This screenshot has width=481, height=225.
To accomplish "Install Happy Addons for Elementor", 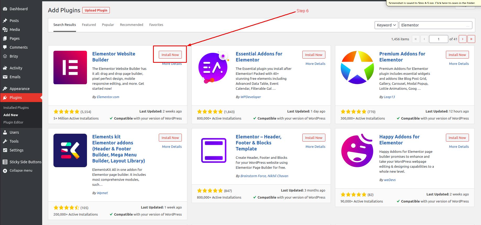I will (457, 138).
